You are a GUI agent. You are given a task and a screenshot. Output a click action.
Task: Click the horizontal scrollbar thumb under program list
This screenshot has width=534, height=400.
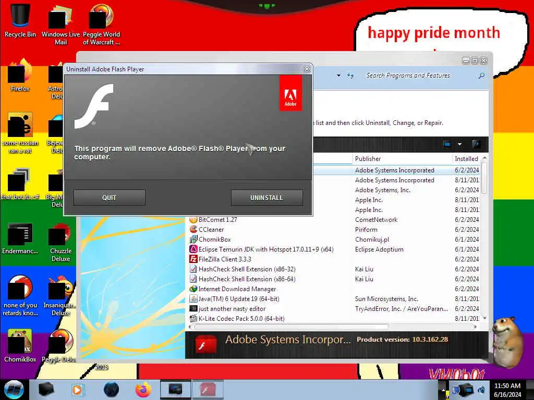point(291,327)
